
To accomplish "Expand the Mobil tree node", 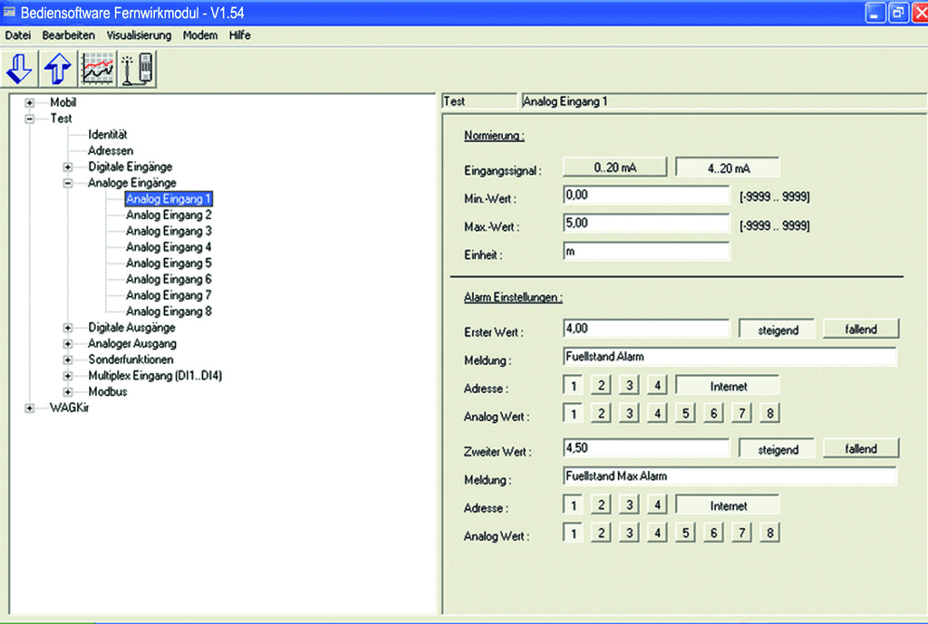I will coord(30,102).
